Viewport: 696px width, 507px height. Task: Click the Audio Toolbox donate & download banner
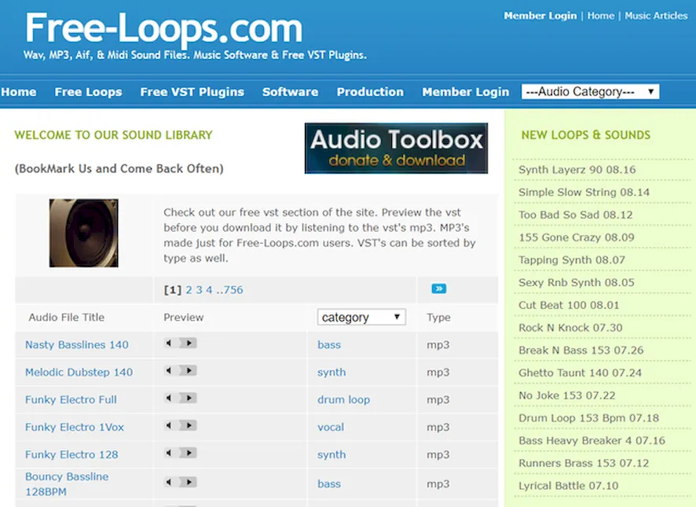coord(396,149)
